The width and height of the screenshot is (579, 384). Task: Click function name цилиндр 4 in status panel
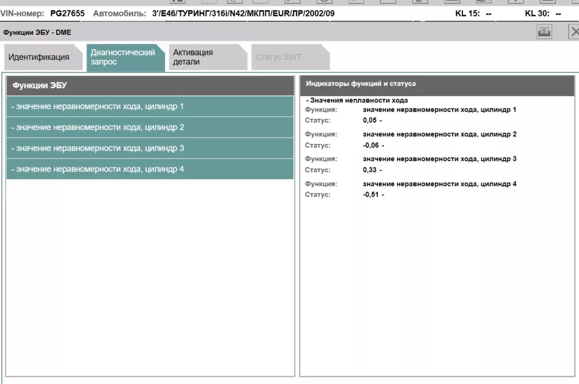tap(440, 184)
